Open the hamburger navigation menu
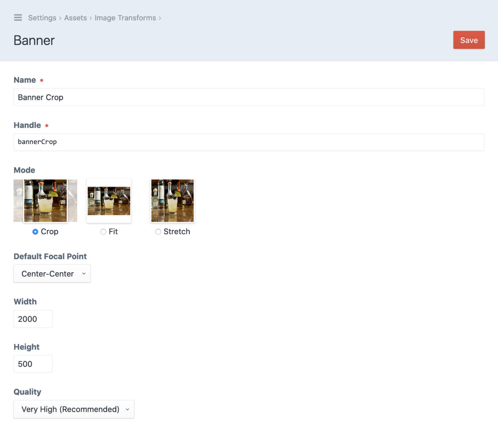Screen dimensions: 498x433 click(x=18, y=18)
